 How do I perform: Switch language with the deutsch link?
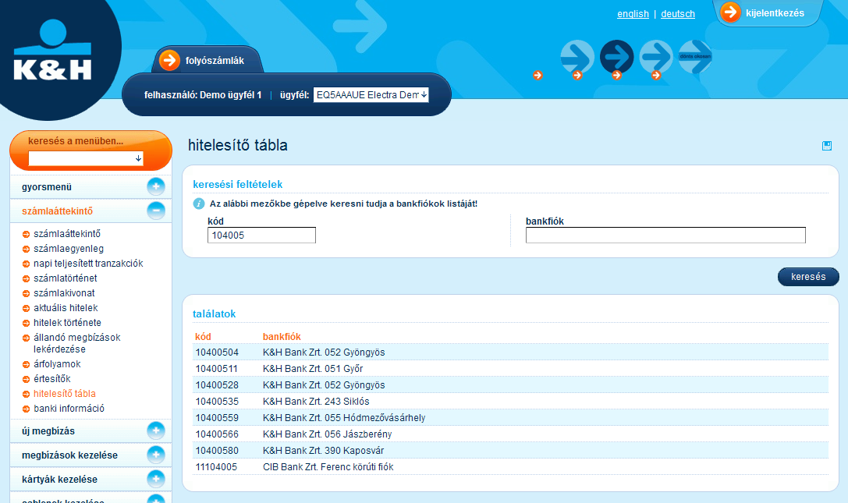tap(678, 14)
